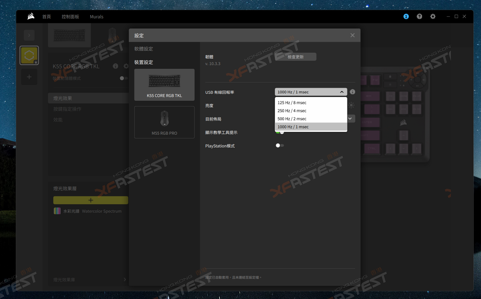This screenshot has height=299, width=481.
Task: Select 燈光效果 in the left menu
Action: click(88, 98)
